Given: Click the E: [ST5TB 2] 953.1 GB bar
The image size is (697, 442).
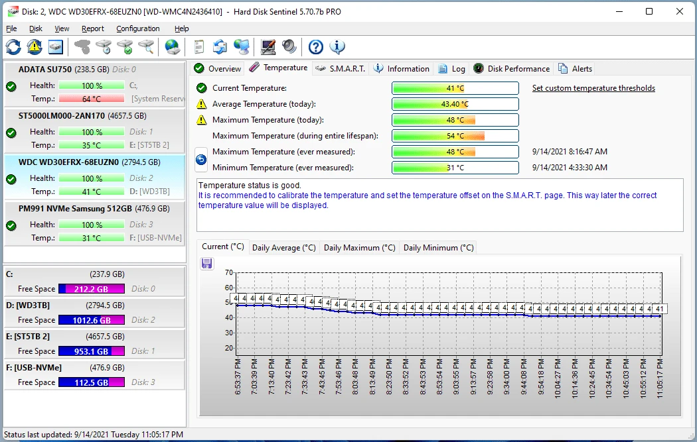Looking at the screenshot, I should coord(92,351).
